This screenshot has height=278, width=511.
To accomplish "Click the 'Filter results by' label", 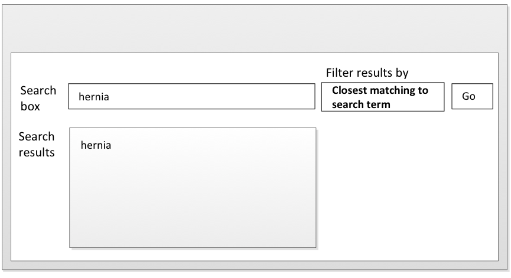I will (367, 73).
